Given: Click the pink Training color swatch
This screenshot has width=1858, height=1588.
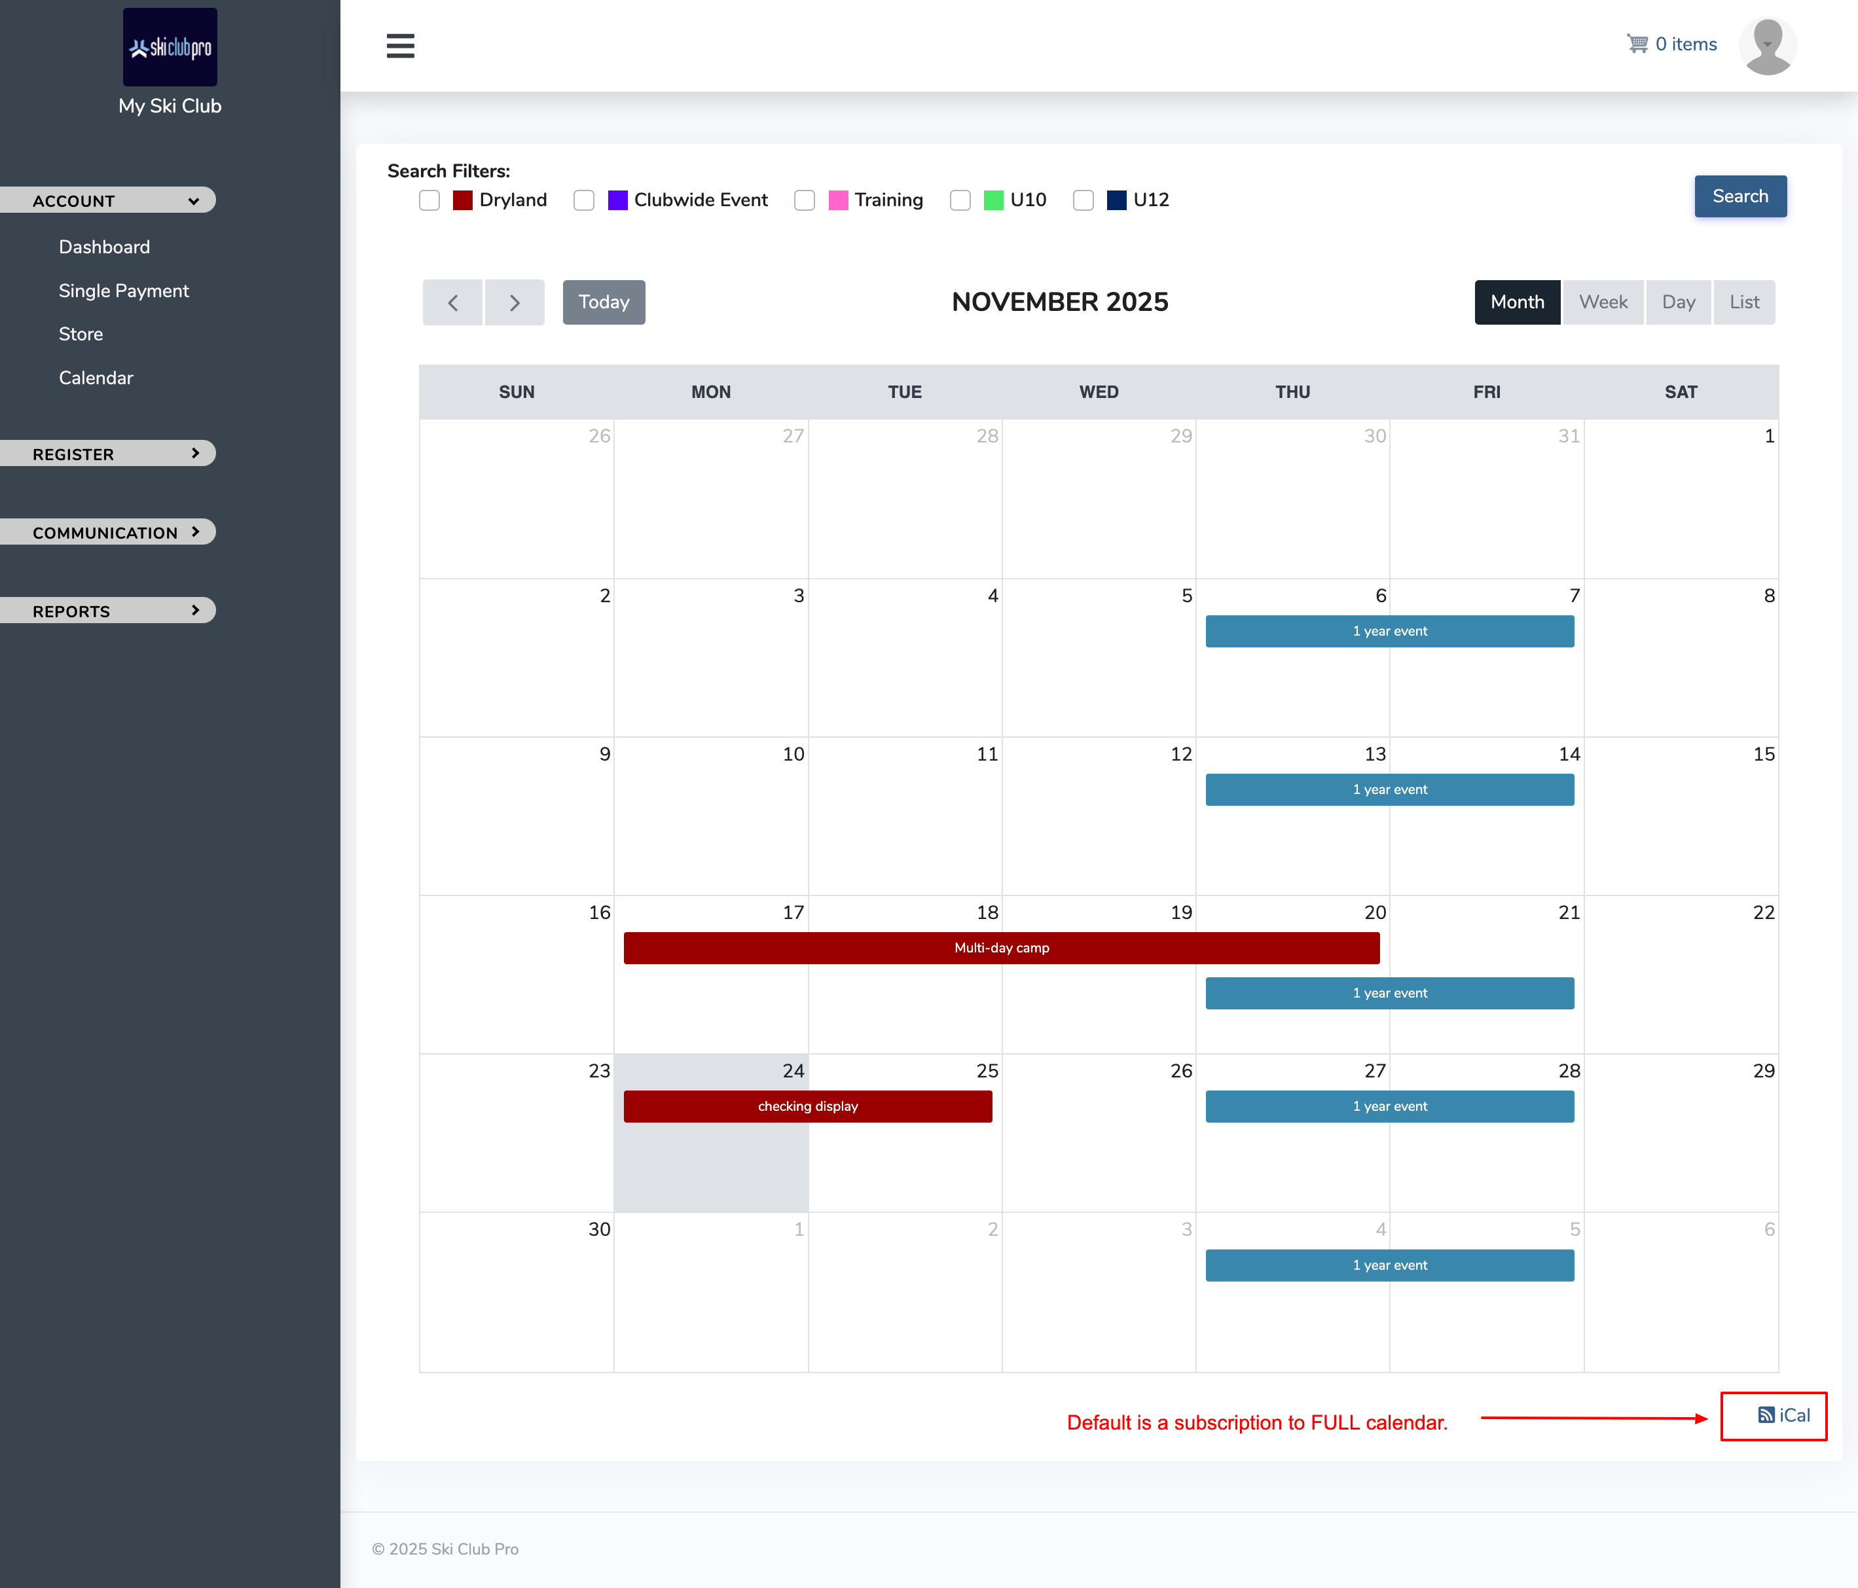Looking at the screenshot, I should (x=837, y=200).
